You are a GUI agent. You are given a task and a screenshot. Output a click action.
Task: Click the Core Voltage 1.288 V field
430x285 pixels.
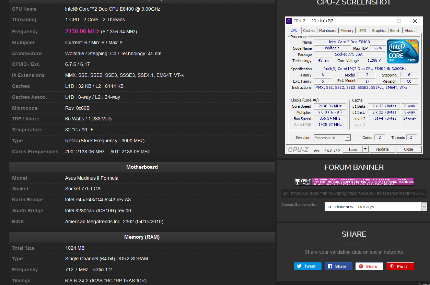374,60
